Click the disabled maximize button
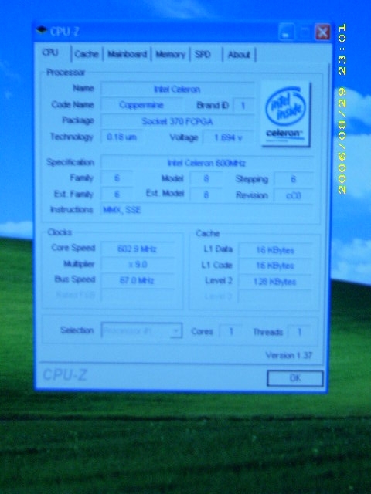Screen dimensions: 371x494 pos(305,32)
